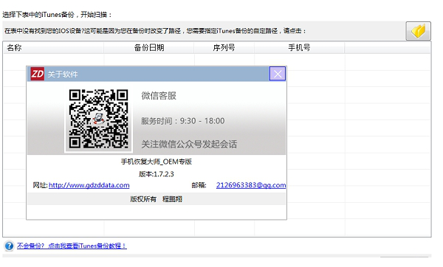Click the 手机恢复大师_OEM专版 product name
The image size is (443, 267).
[157, 162]
